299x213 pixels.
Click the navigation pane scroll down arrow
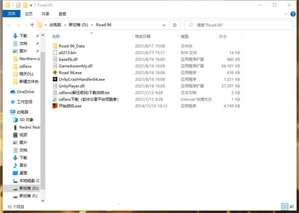[43, 201]
